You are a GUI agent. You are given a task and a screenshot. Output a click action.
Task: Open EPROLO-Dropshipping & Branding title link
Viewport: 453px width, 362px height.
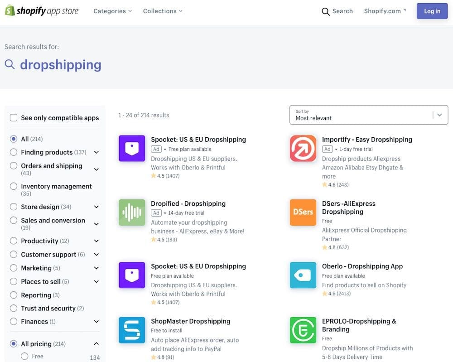click(x=359, y=325)
